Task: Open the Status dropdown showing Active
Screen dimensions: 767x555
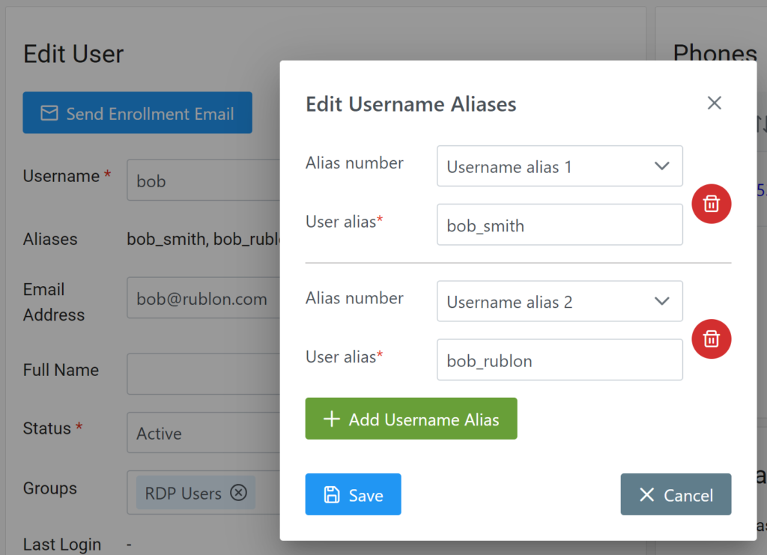Action: point(202,433)
